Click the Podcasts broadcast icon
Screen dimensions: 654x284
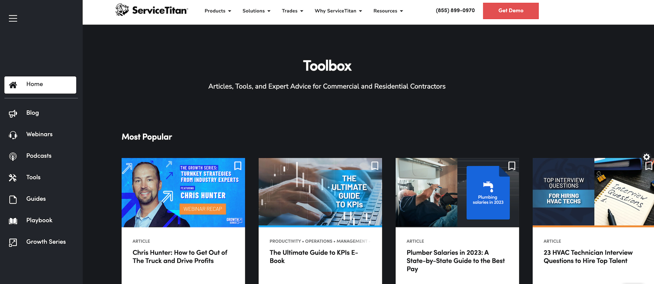[x=13, y=157]
